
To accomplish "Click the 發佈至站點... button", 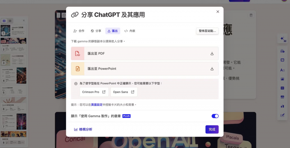I will [207, 31].
